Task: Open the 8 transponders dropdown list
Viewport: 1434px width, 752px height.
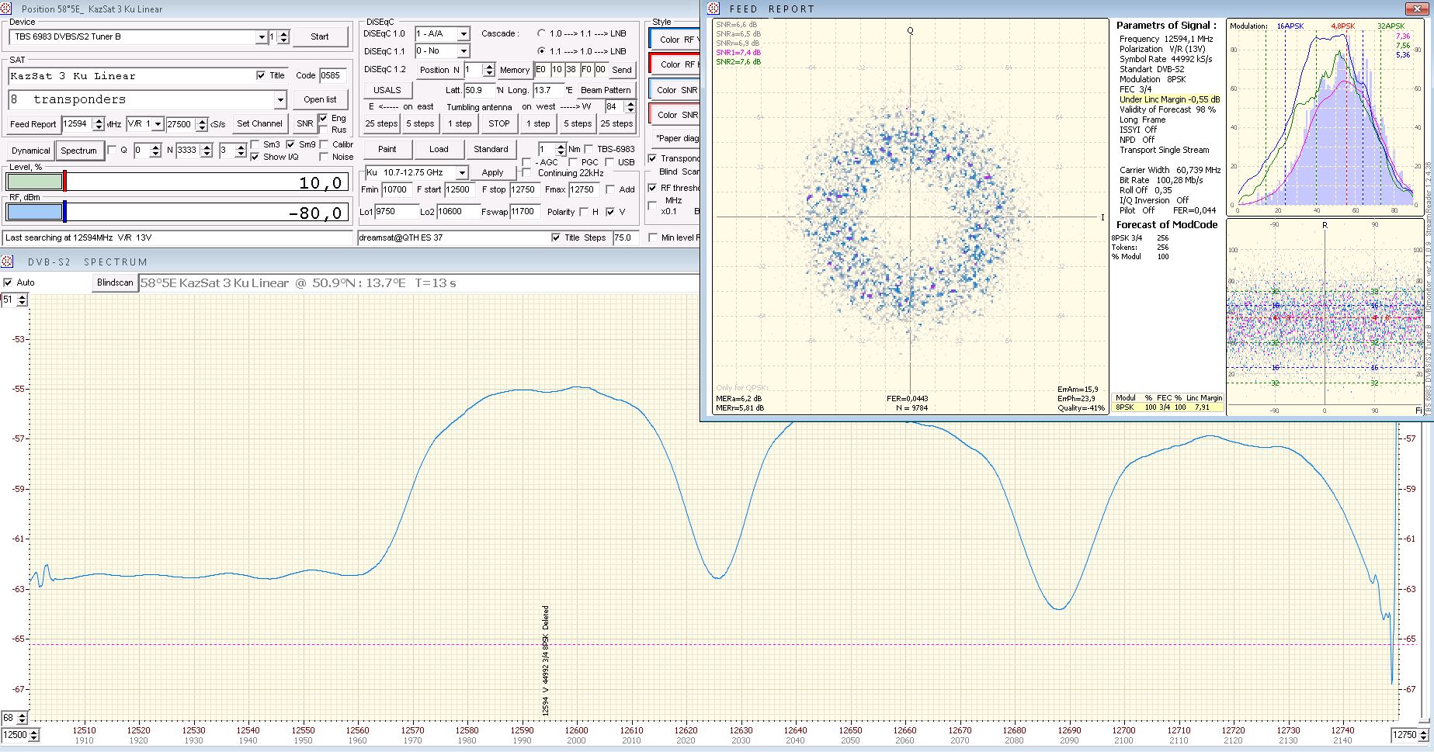Action: 280,100
